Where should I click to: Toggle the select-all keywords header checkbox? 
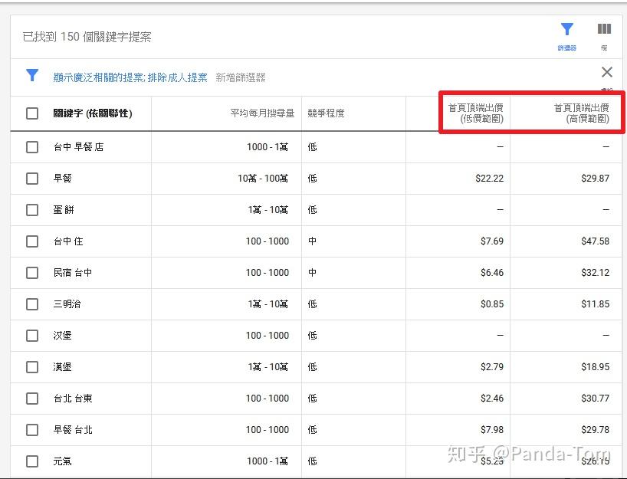coord(32,113)
